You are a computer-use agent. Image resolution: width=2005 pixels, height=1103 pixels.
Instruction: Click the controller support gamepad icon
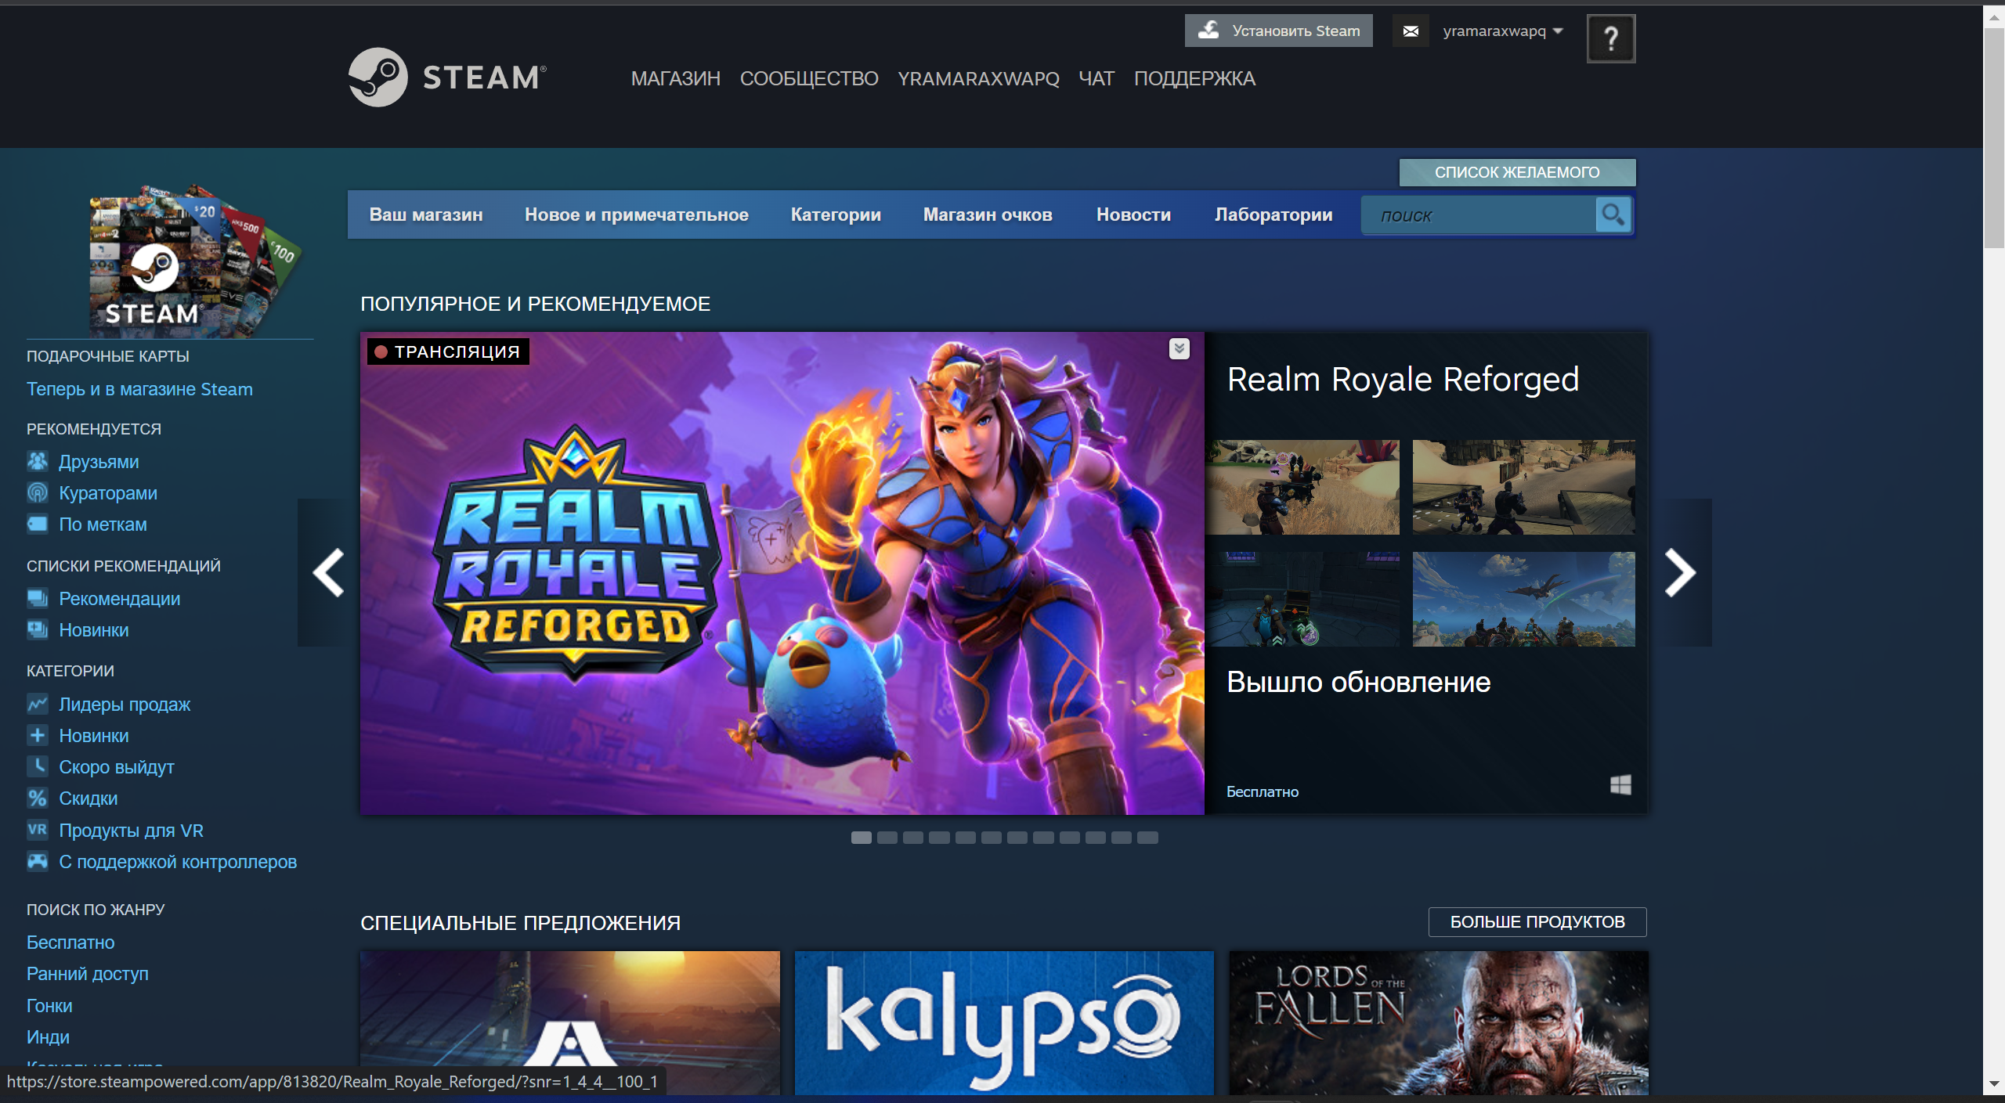[38, 861]
